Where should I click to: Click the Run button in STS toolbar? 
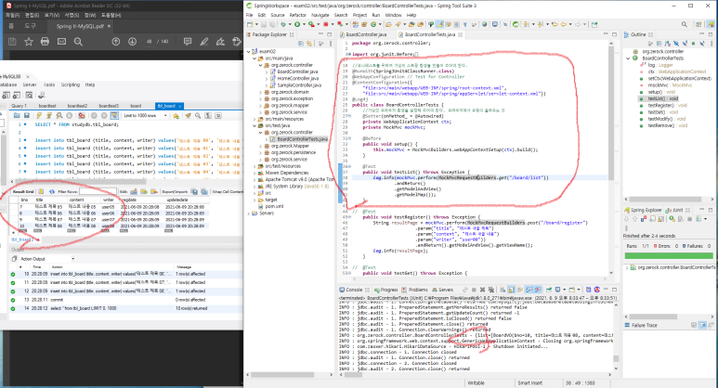click(x=297, y=24)
